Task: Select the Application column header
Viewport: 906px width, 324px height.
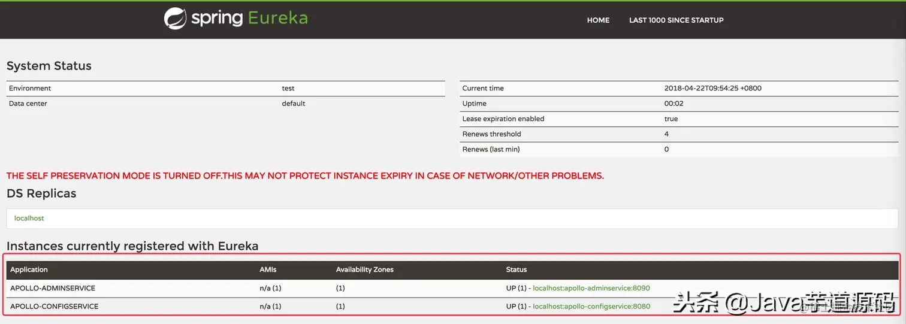Action: click(29, 270)
